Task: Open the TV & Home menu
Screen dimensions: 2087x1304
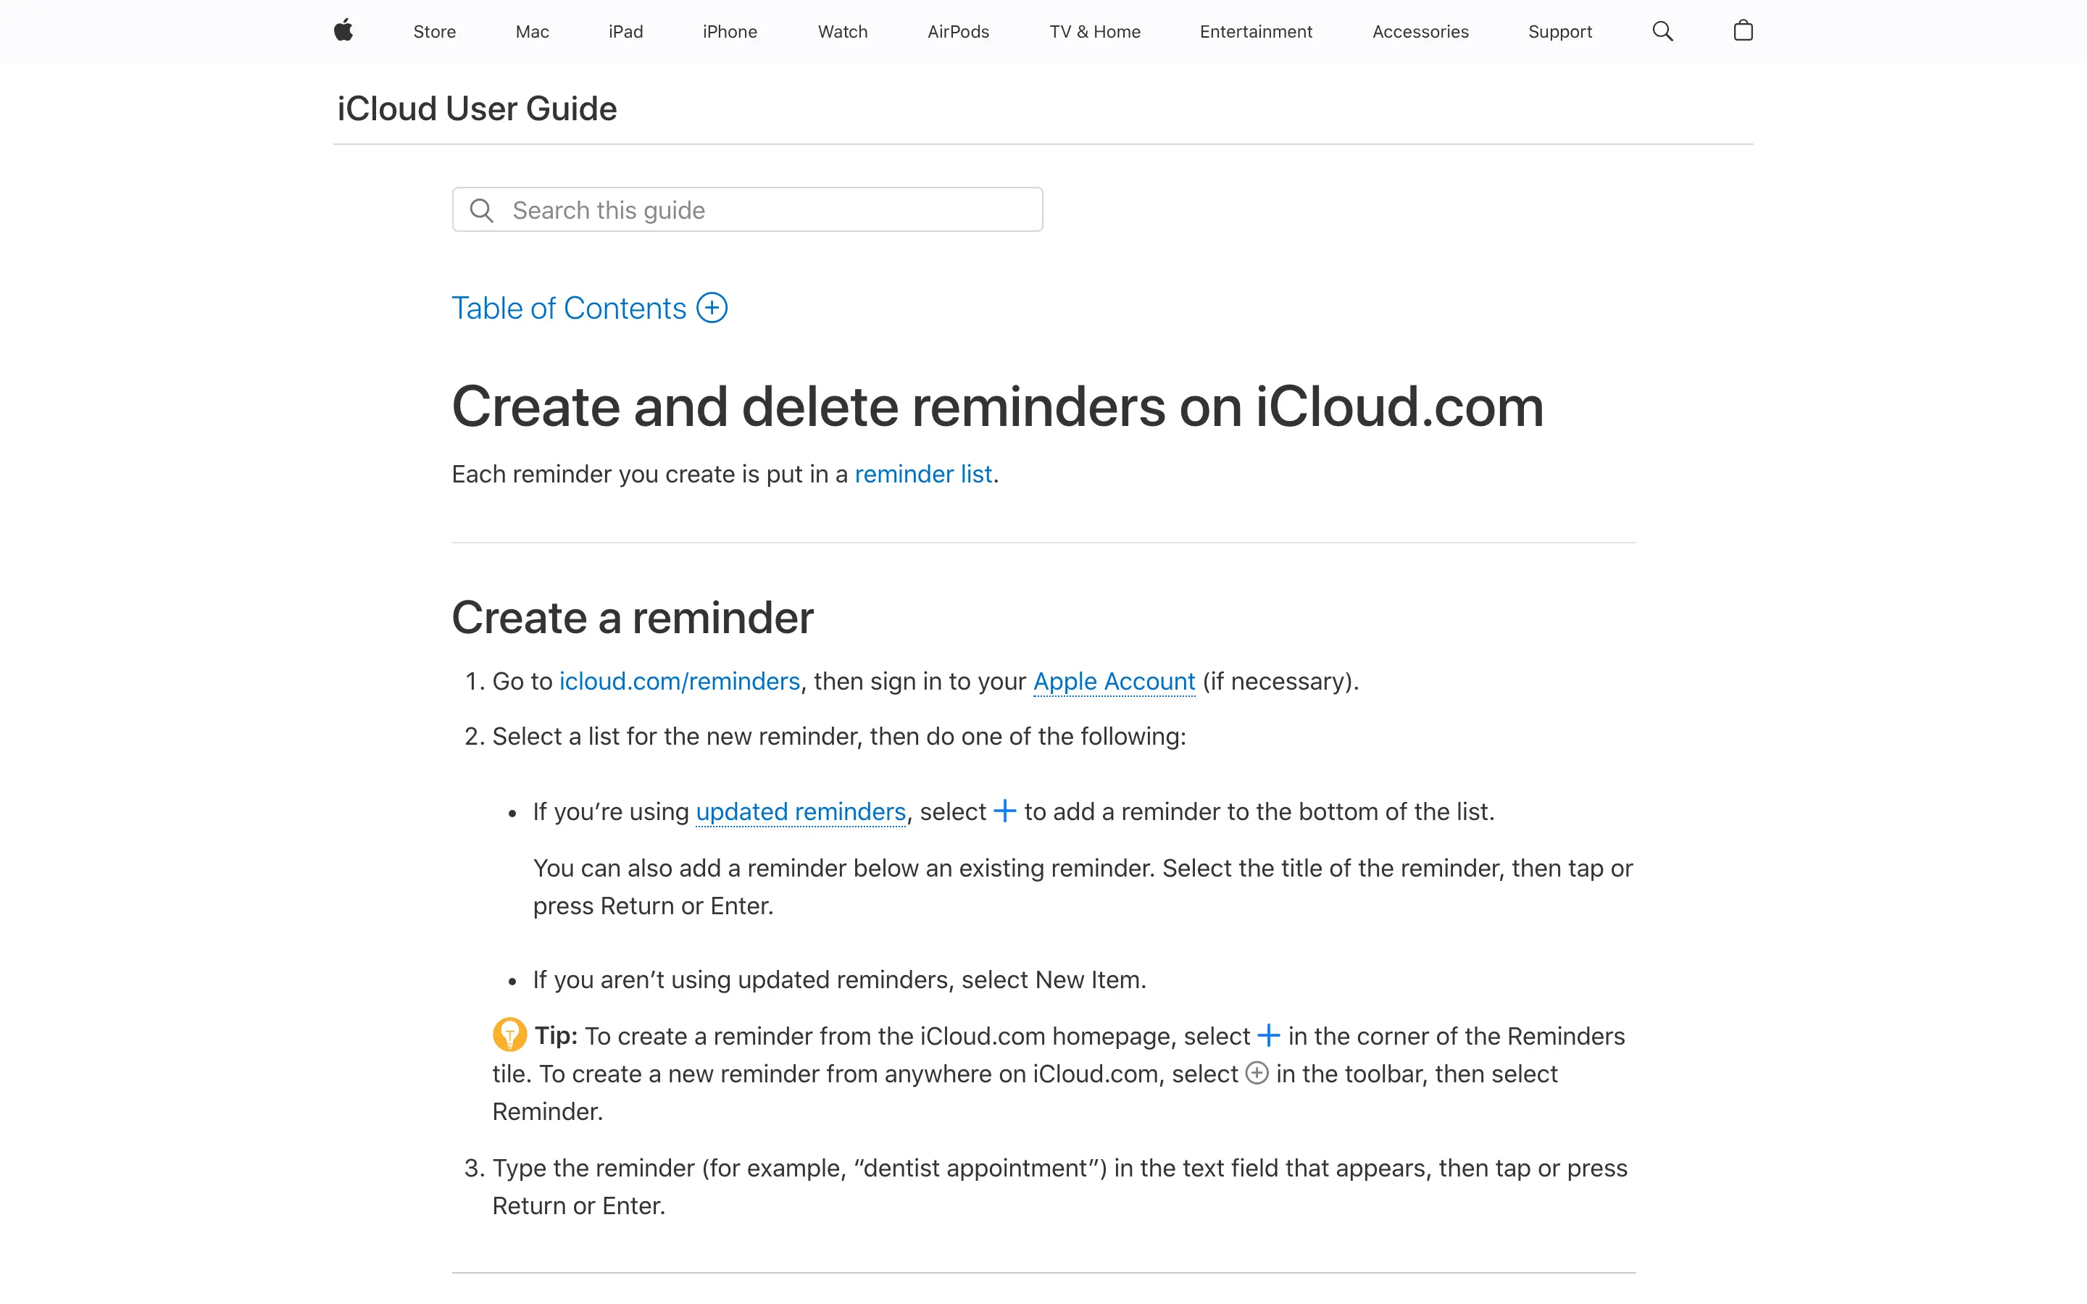Action: tap(1094, 32)
